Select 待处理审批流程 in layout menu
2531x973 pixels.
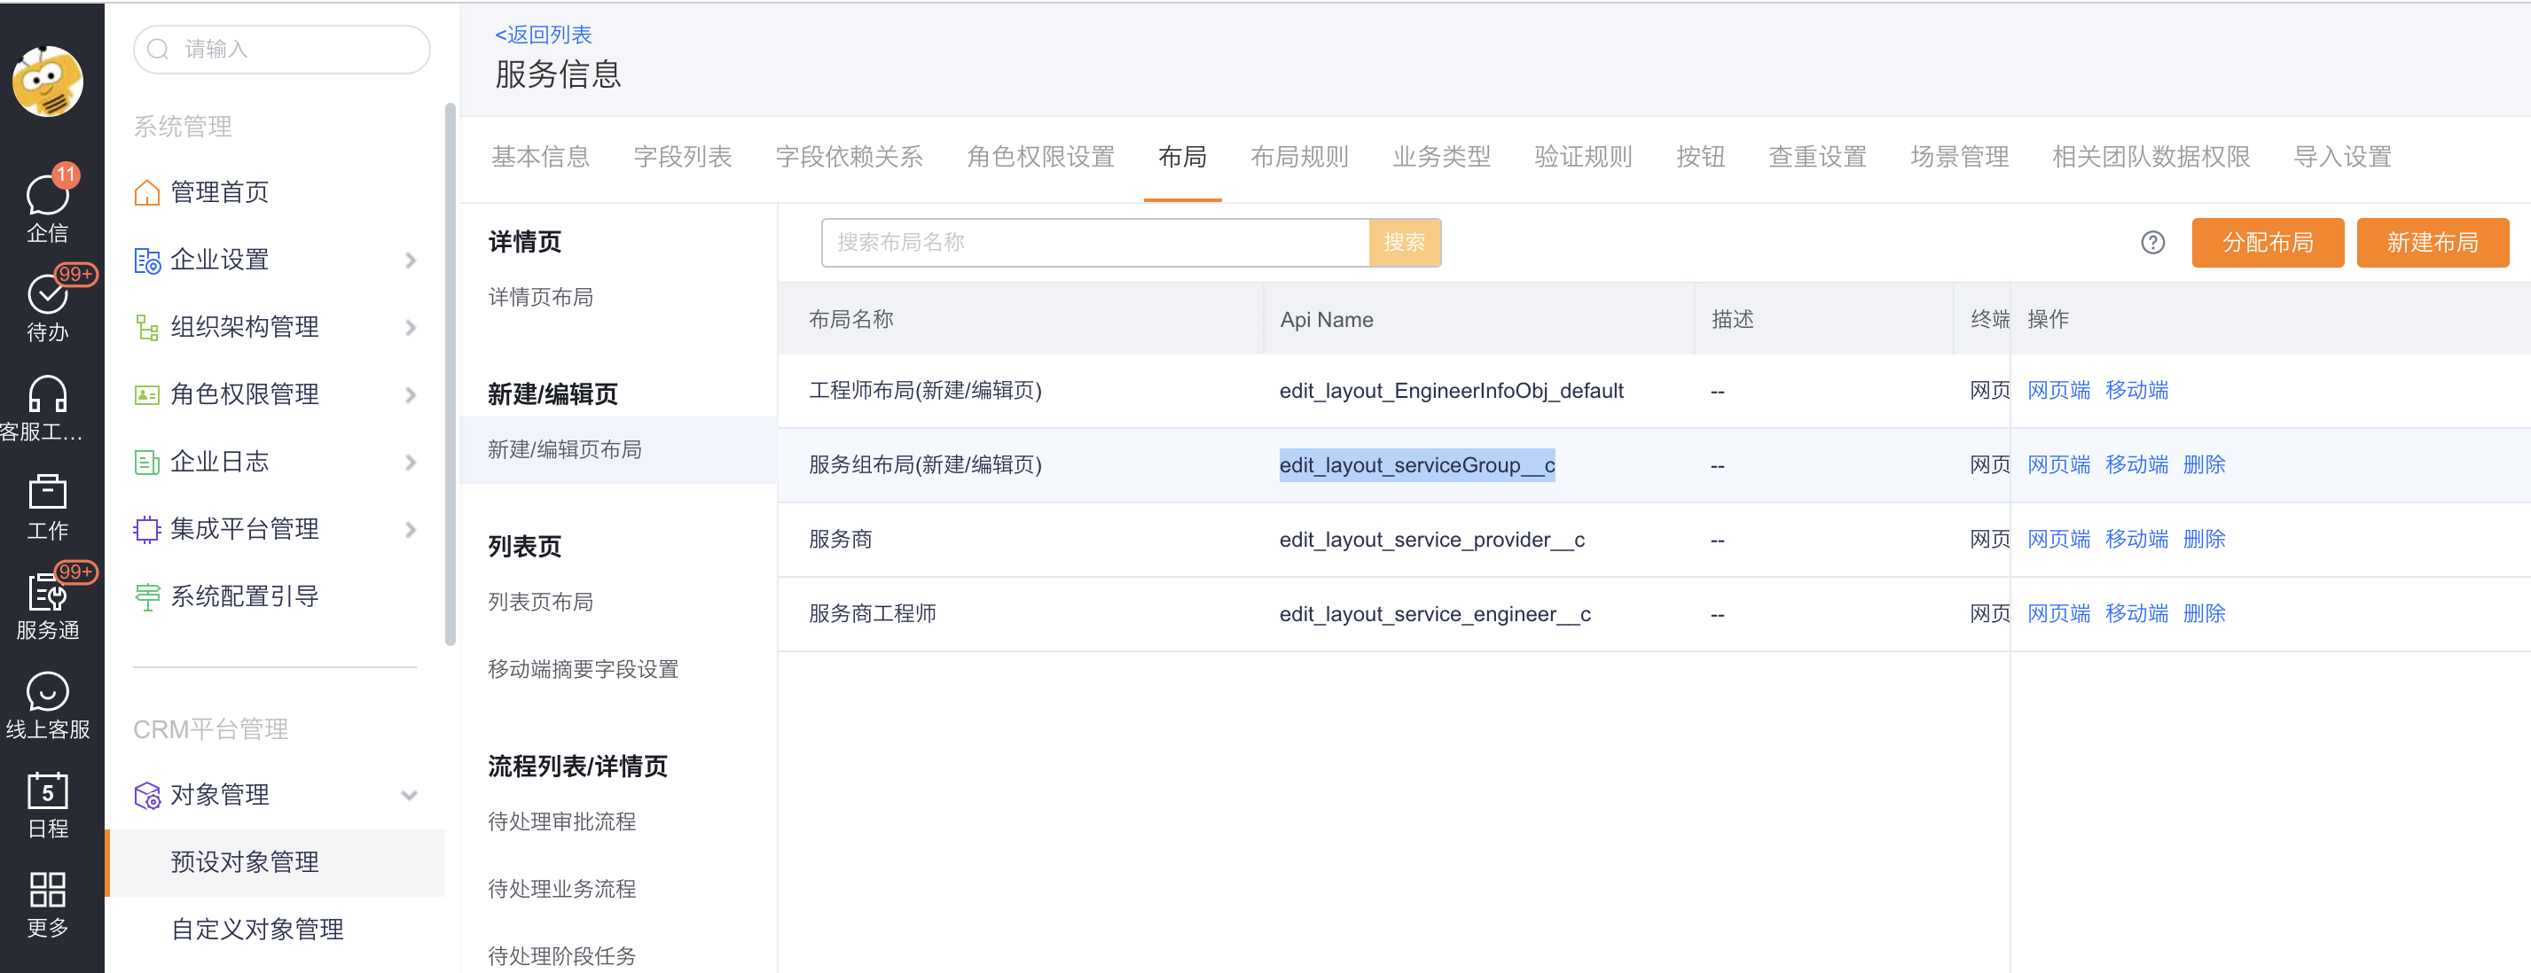[562, 821]
